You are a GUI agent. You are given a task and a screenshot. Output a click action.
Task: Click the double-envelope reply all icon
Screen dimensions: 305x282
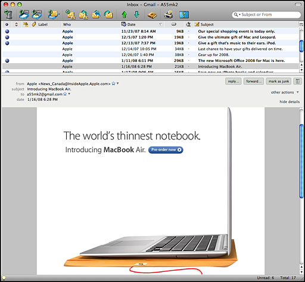click(83, 14)
